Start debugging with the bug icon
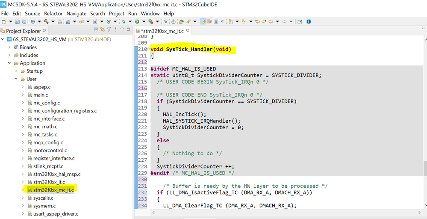Image resolution: width=427 pixels, height=219 pixels. tap(124, 21)
